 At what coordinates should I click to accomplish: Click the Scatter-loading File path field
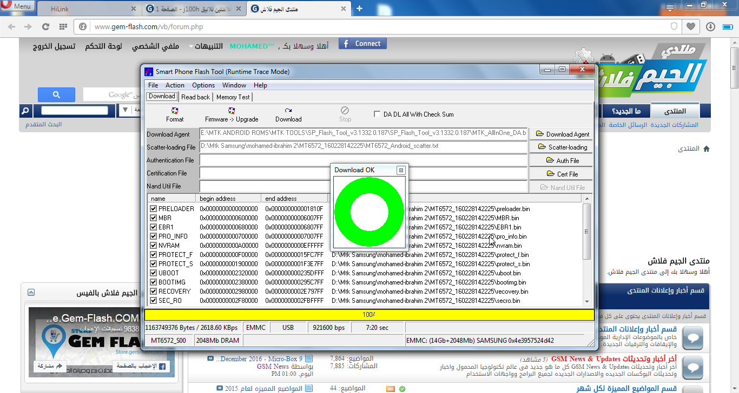[363, 146]
